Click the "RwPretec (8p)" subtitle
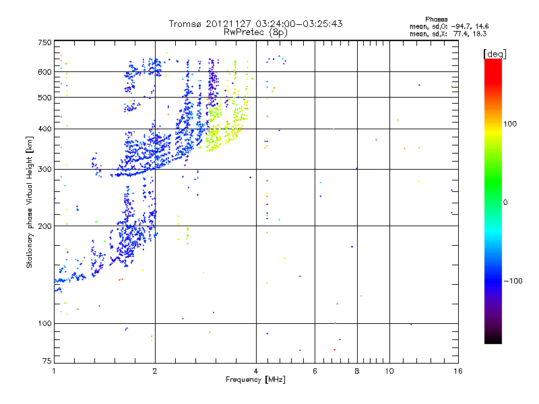This screenshot has width=539, height=404. pyautogui.click(x=255, y=32)
